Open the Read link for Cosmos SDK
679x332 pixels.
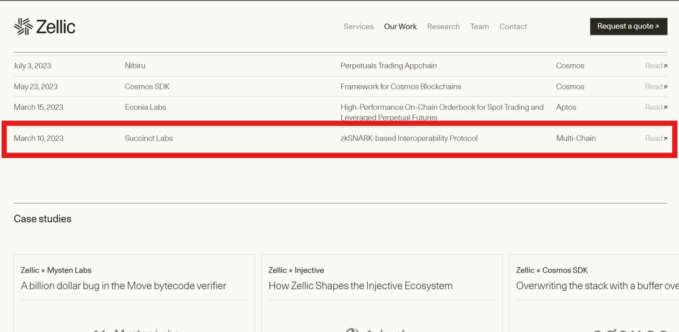[656, 86]
